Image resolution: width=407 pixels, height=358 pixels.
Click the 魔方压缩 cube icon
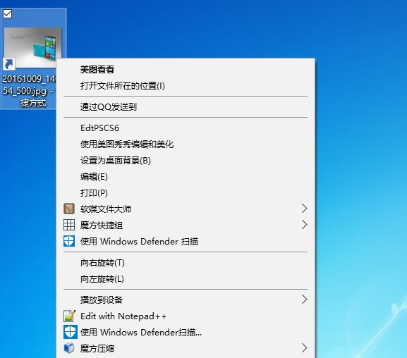click(69, 348)
